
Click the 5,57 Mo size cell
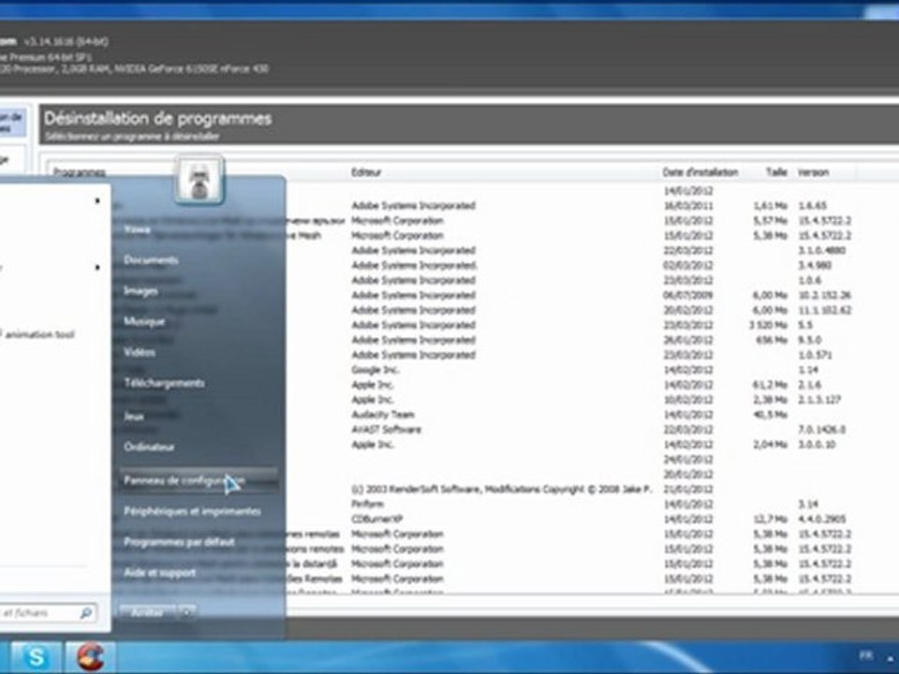tap(770, 220)
